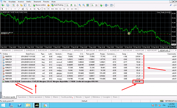This screenshot has height=108, width=177.
Task: Select the GBPAUD,M5 chart tab
Action: point(66,50)
